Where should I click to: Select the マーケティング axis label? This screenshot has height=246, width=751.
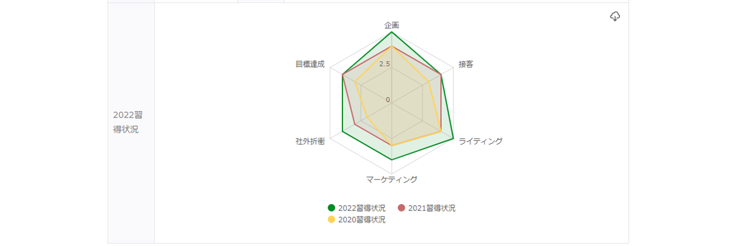pos(392,180)
